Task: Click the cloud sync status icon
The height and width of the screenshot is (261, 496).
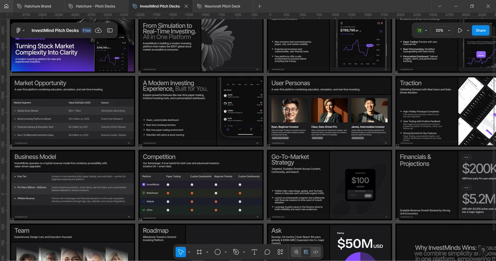Action: point(98,31)
